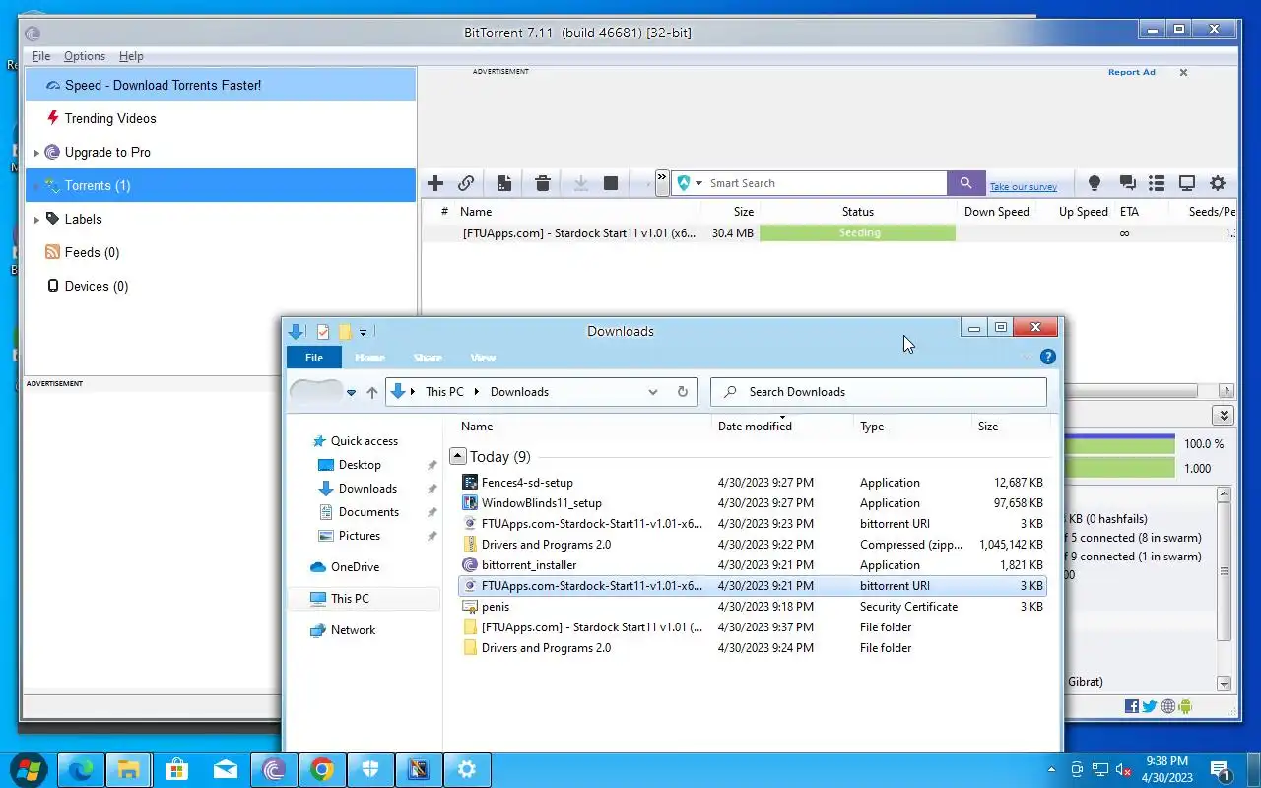Open the Home ribbon tab in Explorer
The height and width of the screenshot is (788, 1261).
point(369,358)
